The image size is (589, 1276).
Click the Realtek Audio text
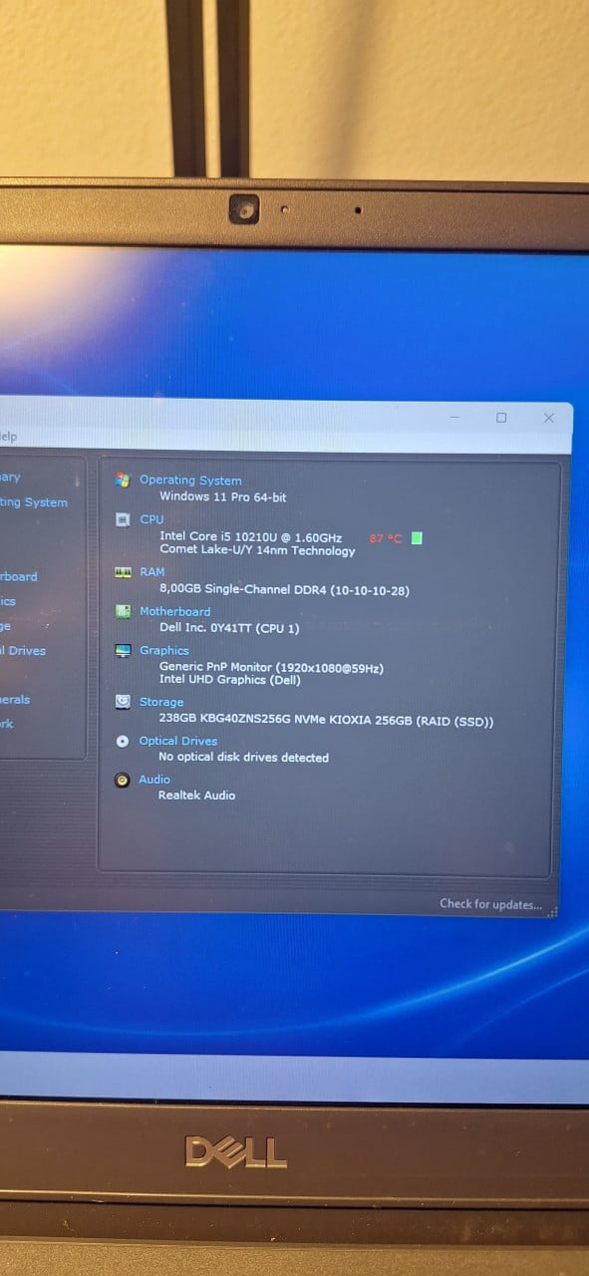click(197, 796)
